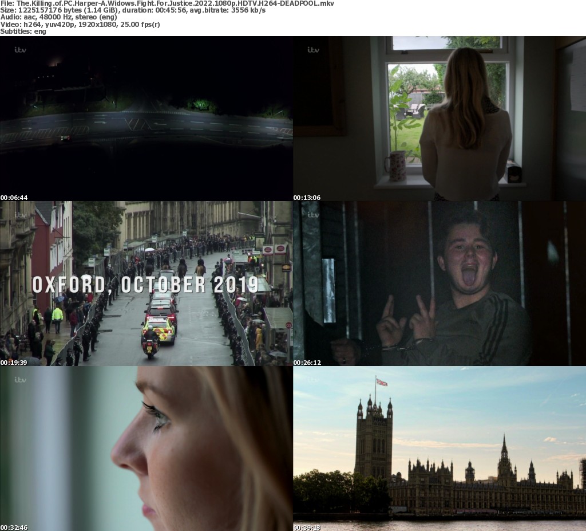586x531 pixels.
Task: Select the woman's profile close-up thumbnail
Action: point(146,449)
